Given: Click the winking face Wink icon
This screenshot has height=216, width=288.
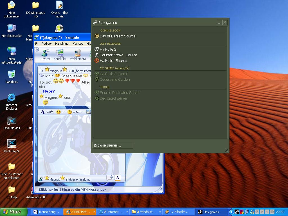Looking at the screenshot, I should click(x=70, y=112).
